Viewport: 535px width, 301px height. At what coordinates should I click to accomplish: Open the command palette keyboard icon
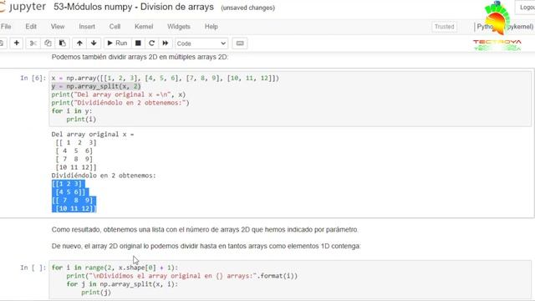click(240, 43)
